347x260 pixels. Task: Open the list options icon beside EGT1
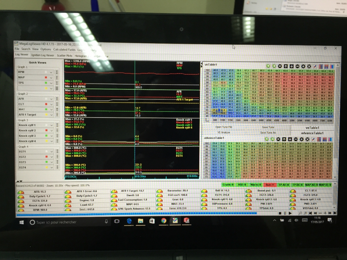(x=57, y=151)
